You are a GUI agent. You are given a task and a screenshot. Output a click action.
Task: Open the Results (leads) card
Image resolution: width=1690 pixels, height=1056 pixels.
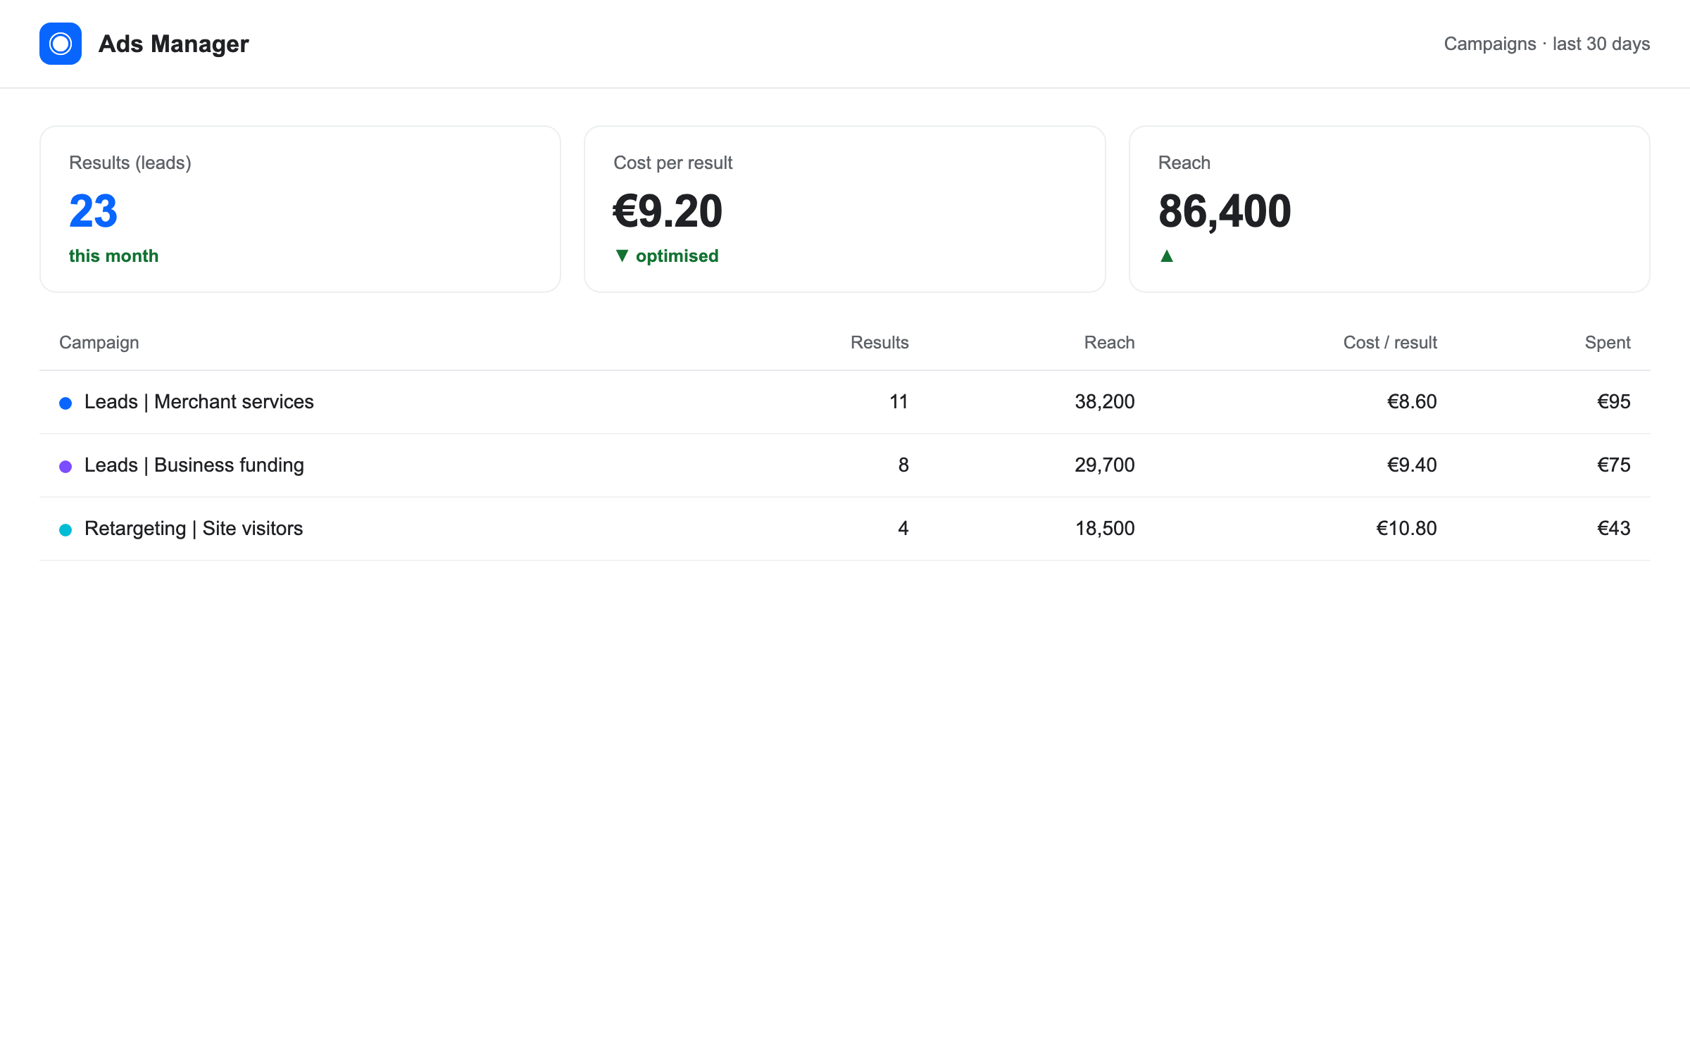pyautogui.click(x=301, y=209)
